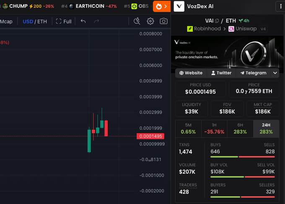Click the chart redo arrow
The image size is (285, 204).
pos(96,21)
